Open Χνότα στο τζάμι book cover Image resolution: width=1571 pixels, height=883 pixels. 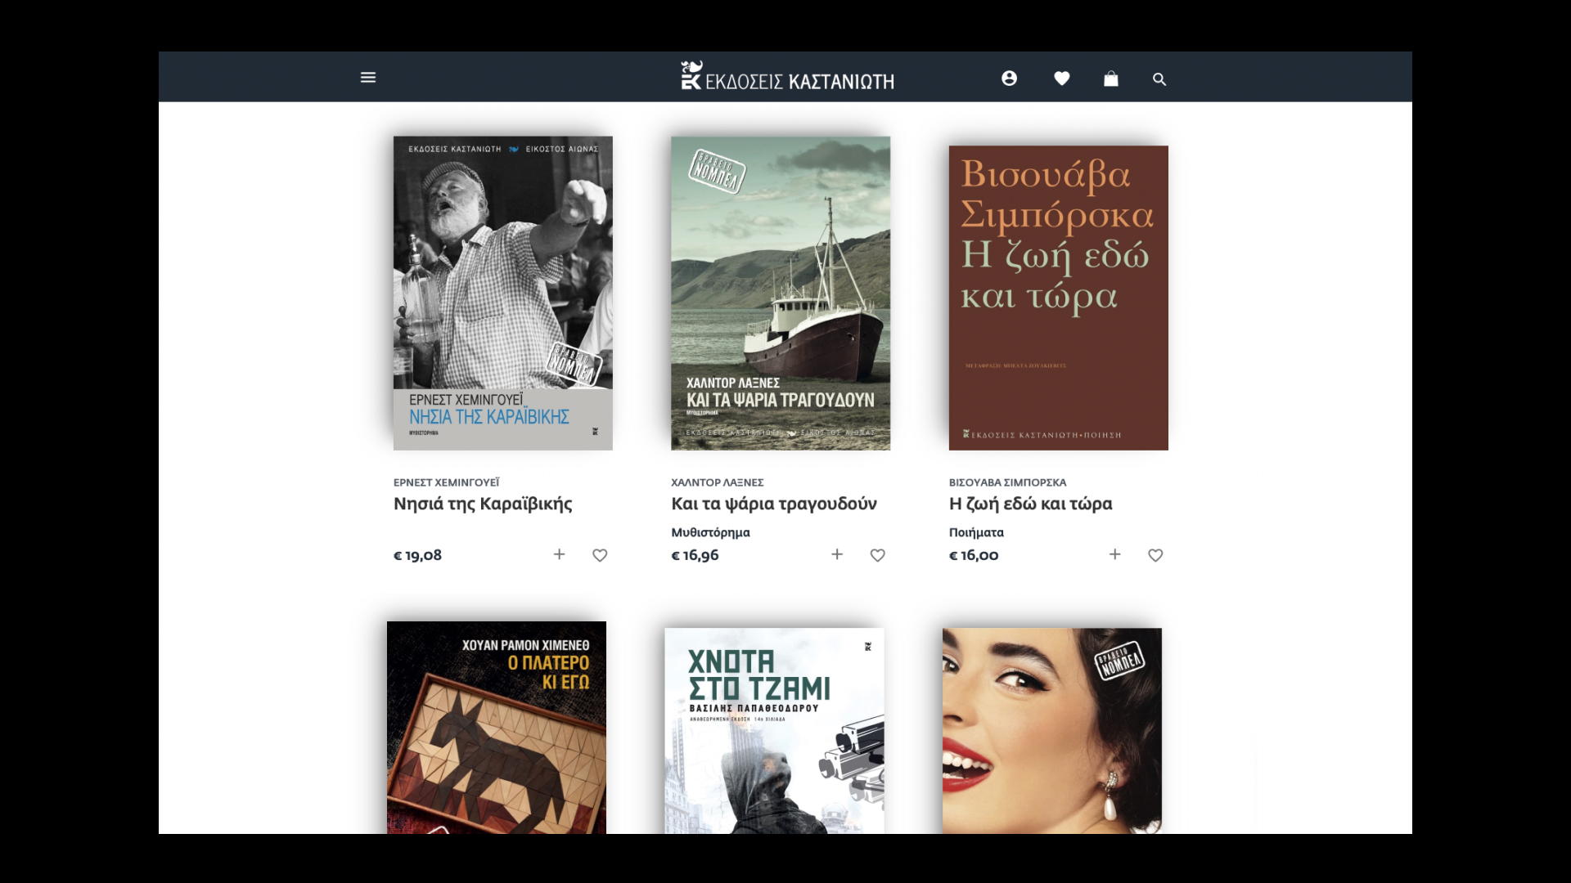click(774, 731)
